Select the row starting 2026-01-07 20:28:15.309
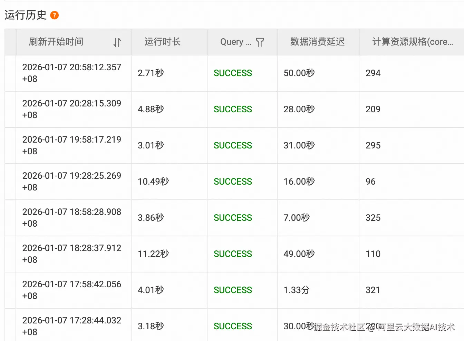464x341 pixels. 71,109
